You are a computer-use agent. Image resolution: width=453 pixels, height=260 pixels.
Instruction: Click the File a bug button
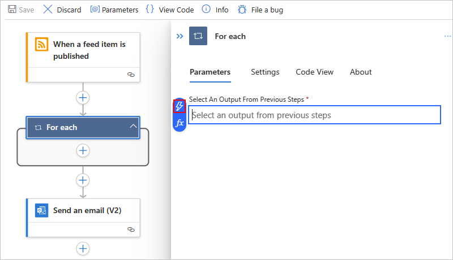pyautogui.click(x=260, y=10)
